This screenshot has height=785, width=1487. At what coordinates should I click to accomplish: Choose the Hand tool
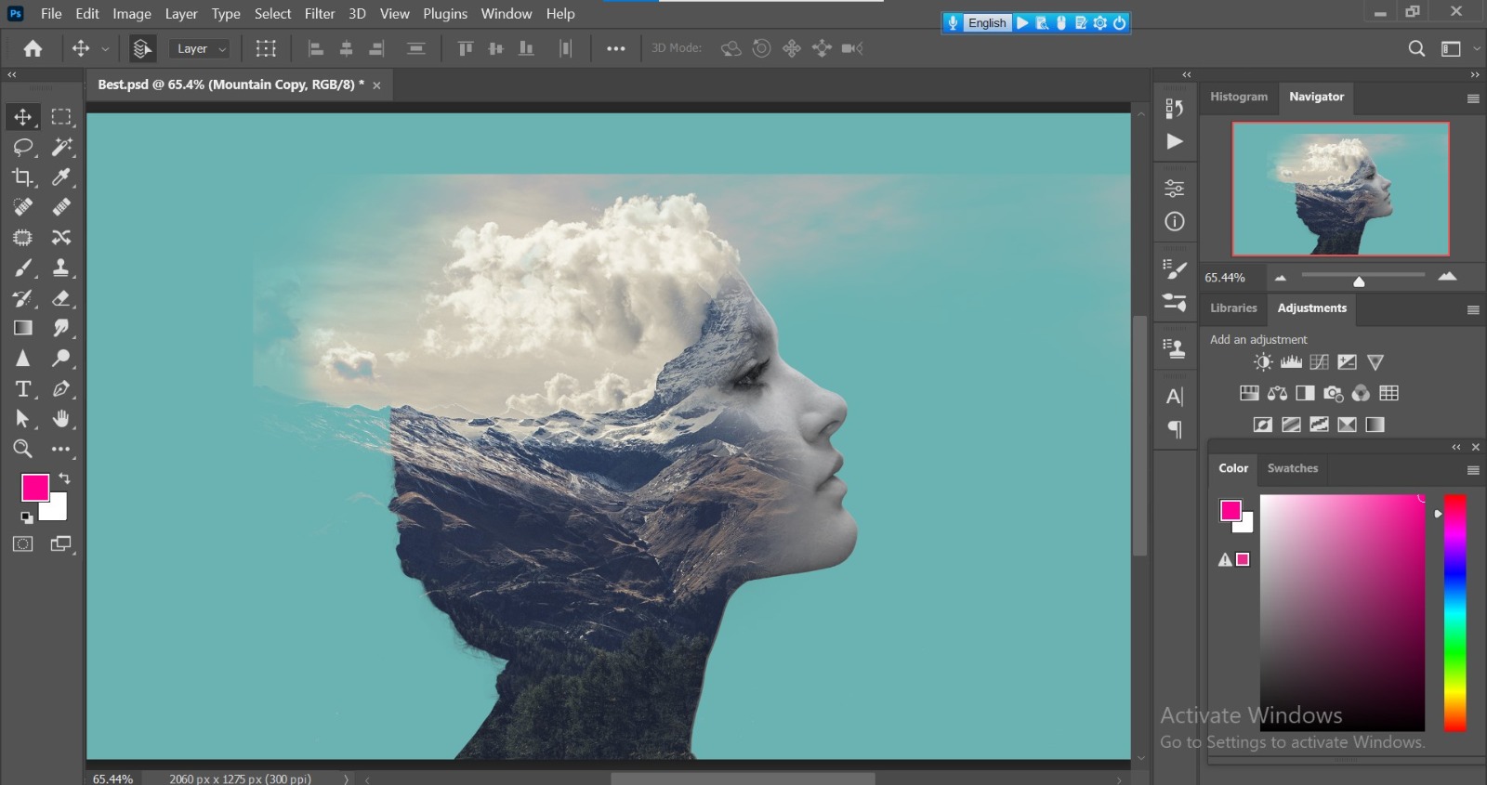(61, 418)
